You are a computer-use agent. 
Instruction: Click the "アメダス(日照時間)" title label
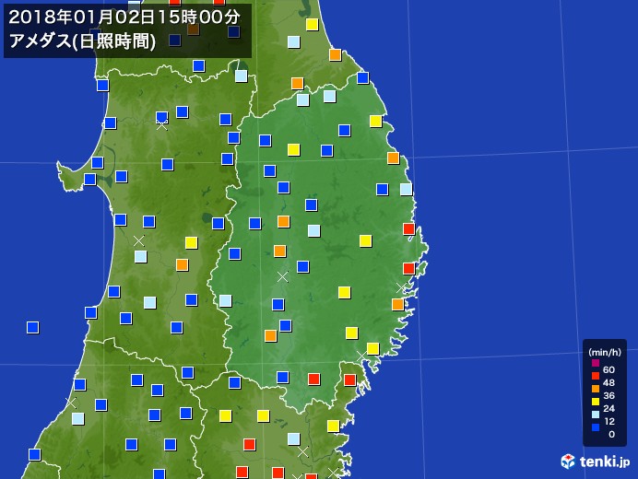tap(82, 41)
